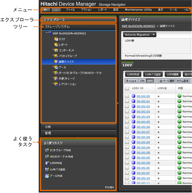
Task: Click the volume icon of LDEV 00:00:00
Action: (x=133, y=96)
